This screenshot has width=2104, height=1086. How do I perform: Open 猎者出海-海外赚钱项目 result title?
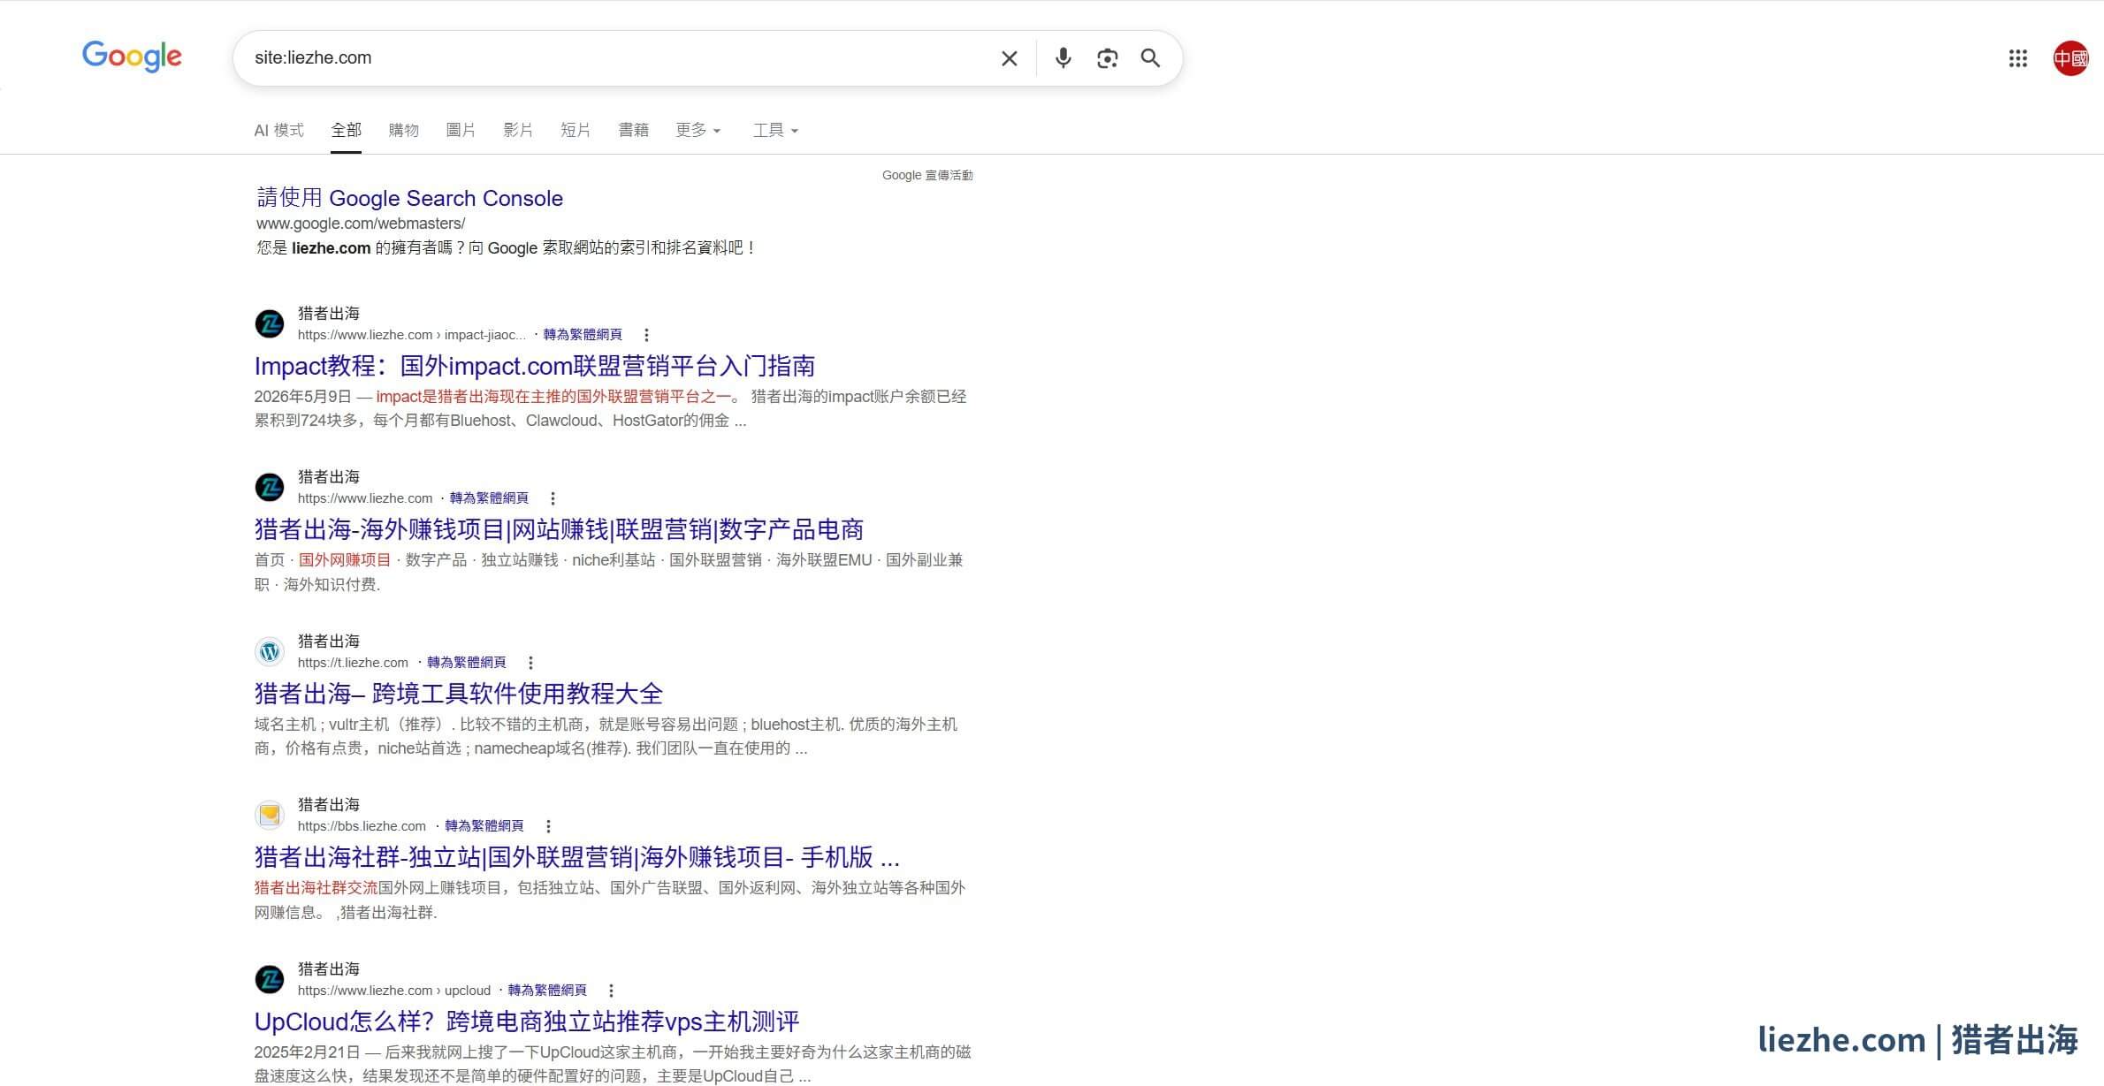click(559, 529)
